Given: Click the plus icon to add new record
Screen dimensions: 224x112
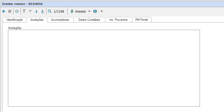Looking at the screenshot, I should coord(4,12).
